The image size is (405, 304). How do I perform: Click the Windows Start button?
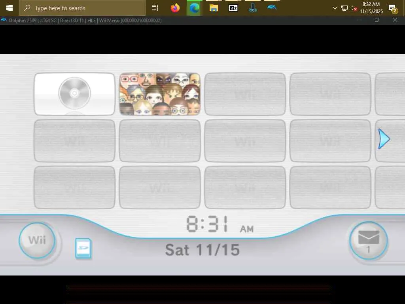[9, 8]
